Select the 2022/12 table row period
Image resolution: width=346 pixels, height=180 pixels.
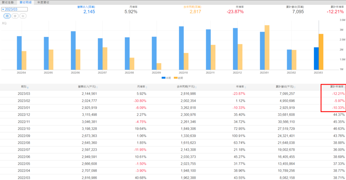coord(24,115)
